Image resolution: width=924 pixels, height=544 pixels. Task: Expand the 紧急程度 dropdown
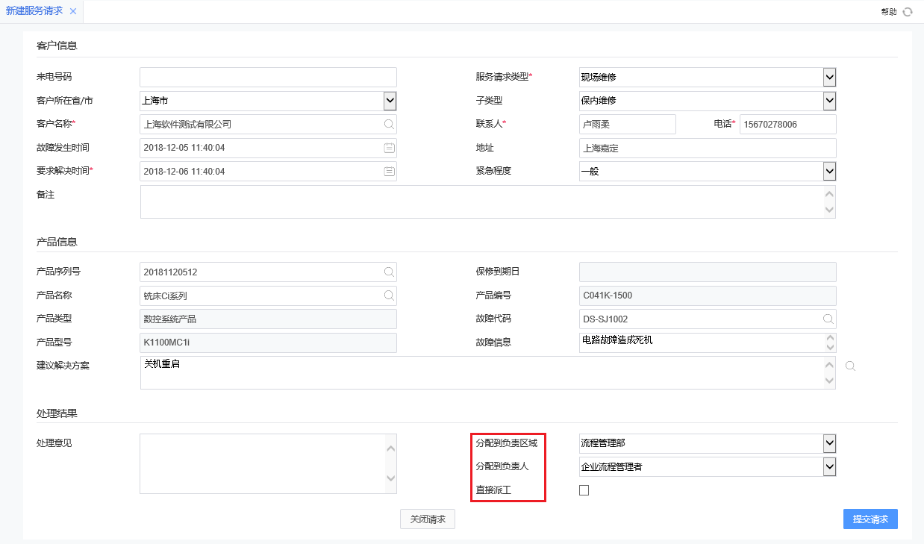coord(828,171)
